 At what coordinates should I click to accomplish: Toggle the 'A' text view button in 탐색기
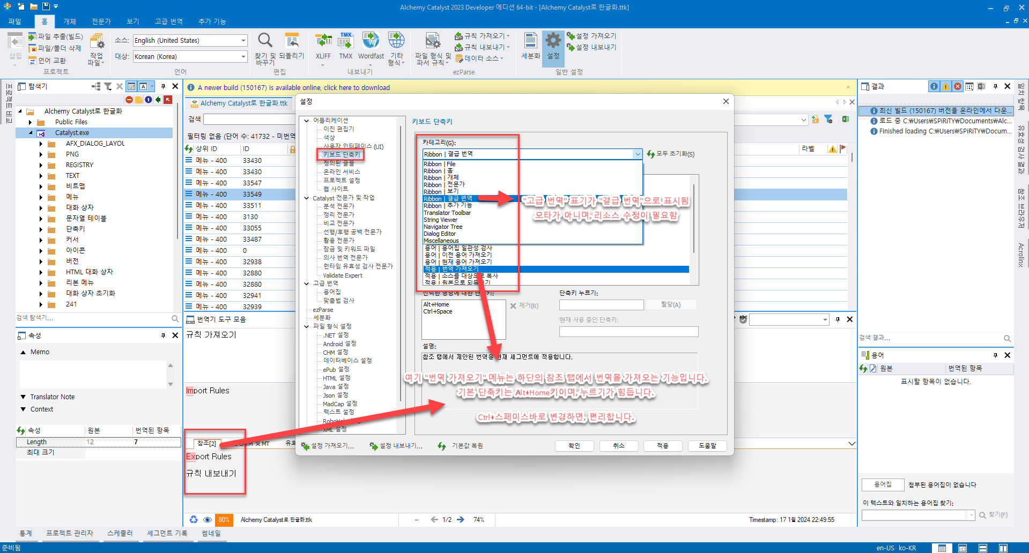tap(143, 86)
